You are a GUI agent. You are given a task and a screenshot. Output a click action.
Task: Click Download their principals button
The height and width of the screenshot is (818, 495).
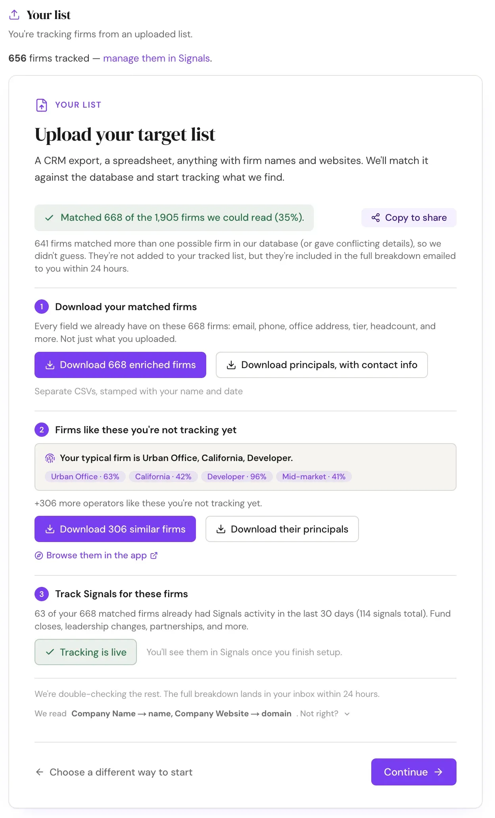pos(282,529)
